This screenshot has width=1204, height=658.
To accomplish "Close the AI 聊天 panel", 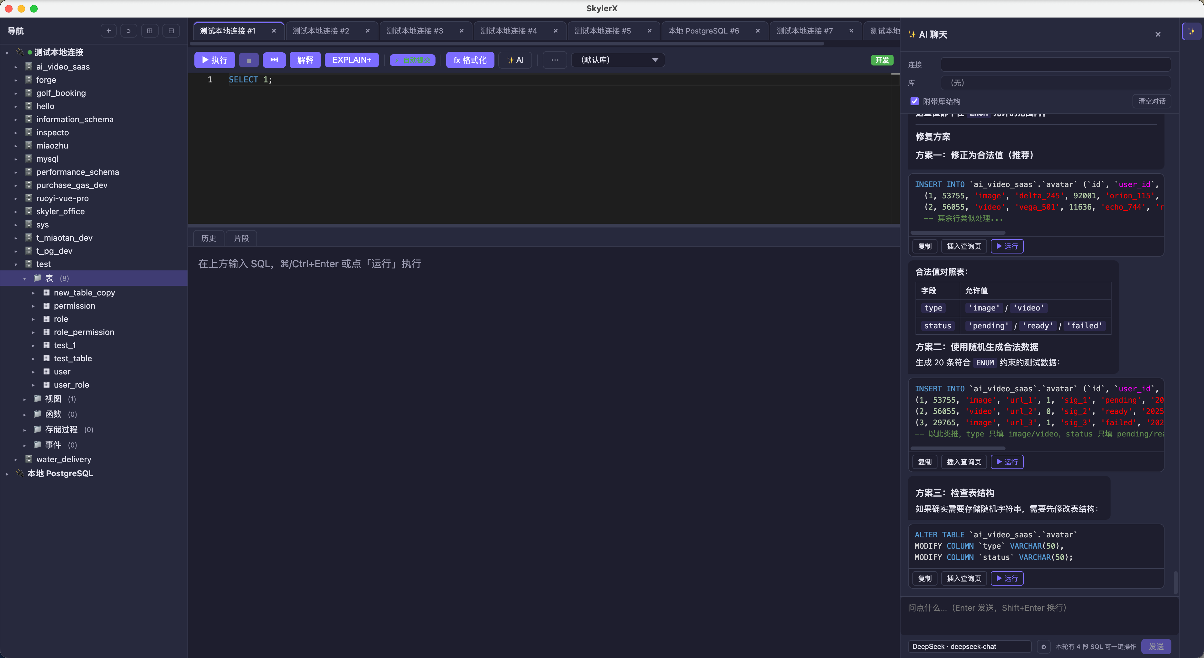I will [x=1158, y=34].
